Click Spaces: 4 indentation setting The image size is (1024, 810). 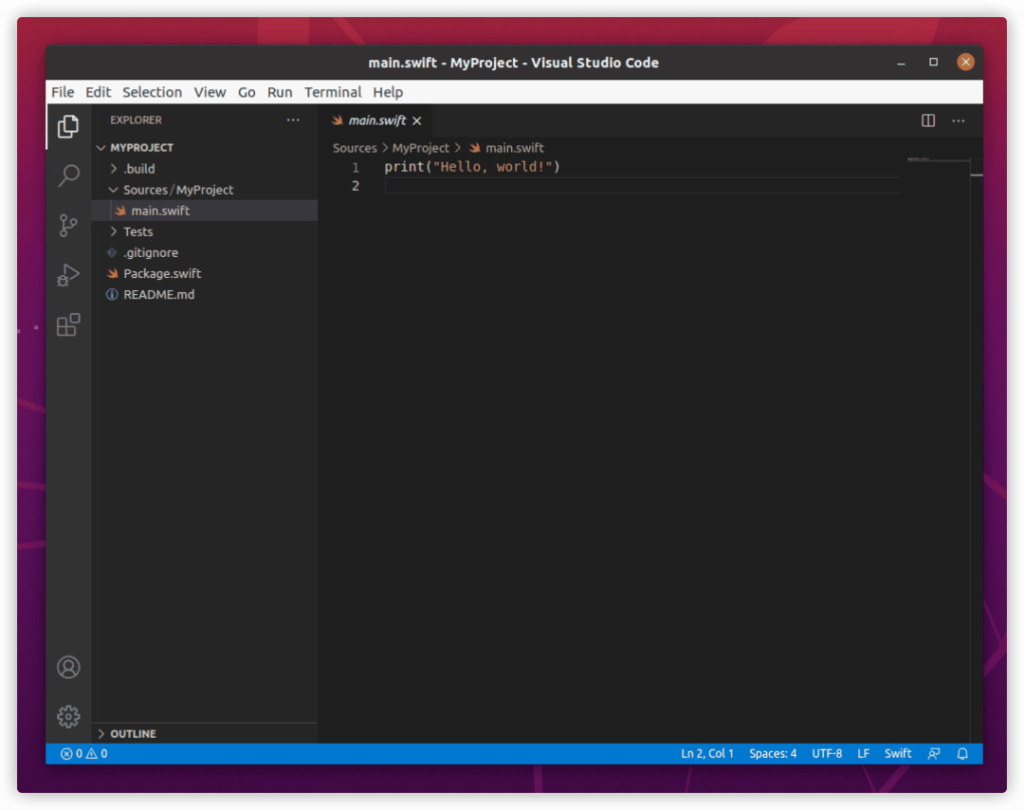tap(773, 754)
